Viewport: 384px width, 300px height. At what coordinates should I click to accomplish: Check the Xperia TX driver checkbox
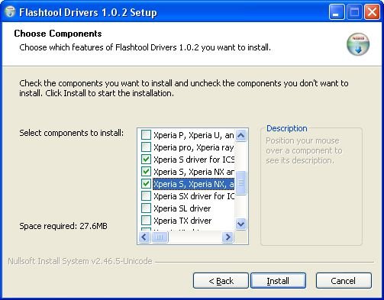pyautogui.click(x=146, y=221)
